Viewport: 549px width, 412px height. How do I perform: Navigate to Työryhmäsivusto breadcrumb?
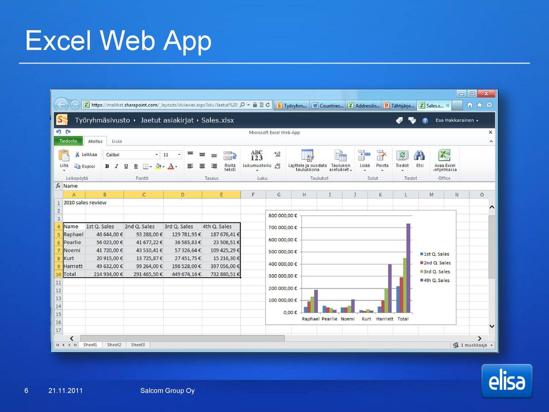[x=102, y=120]
